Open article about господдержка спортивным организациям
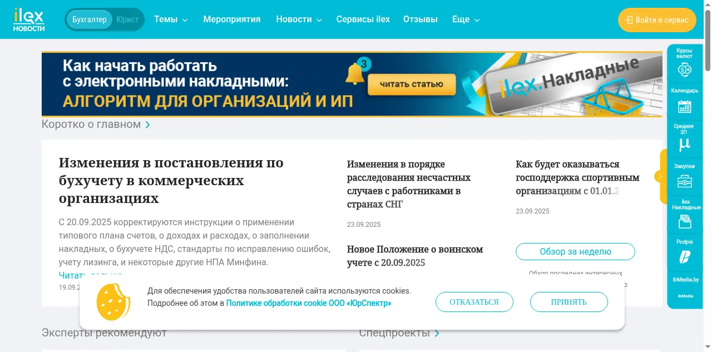This screenshot has width=712, height=352. pos(577,177)
